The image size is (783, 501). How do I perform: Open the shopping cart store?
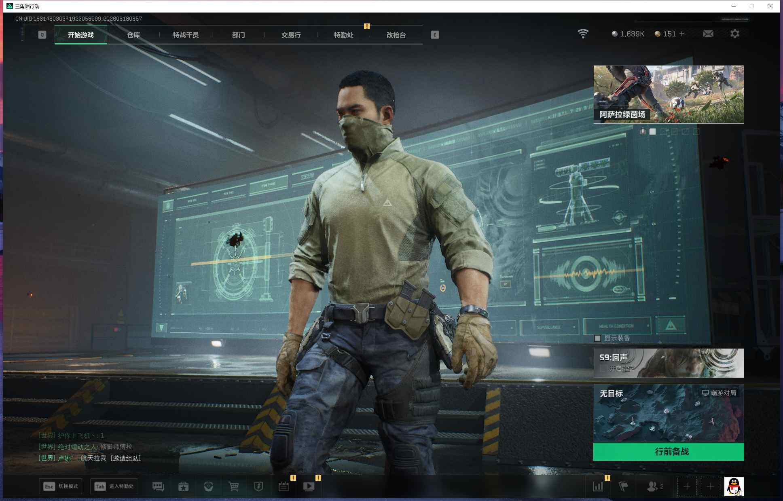(x=234, y=486)
